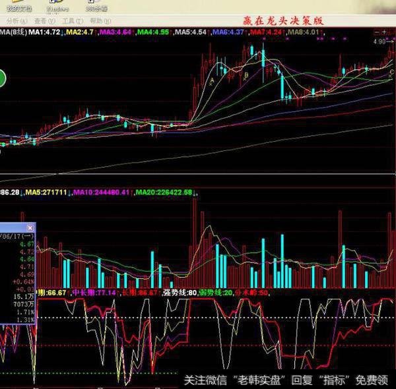
Task: Click the 弱势线:20 label
Action: [x=216, y=293]
